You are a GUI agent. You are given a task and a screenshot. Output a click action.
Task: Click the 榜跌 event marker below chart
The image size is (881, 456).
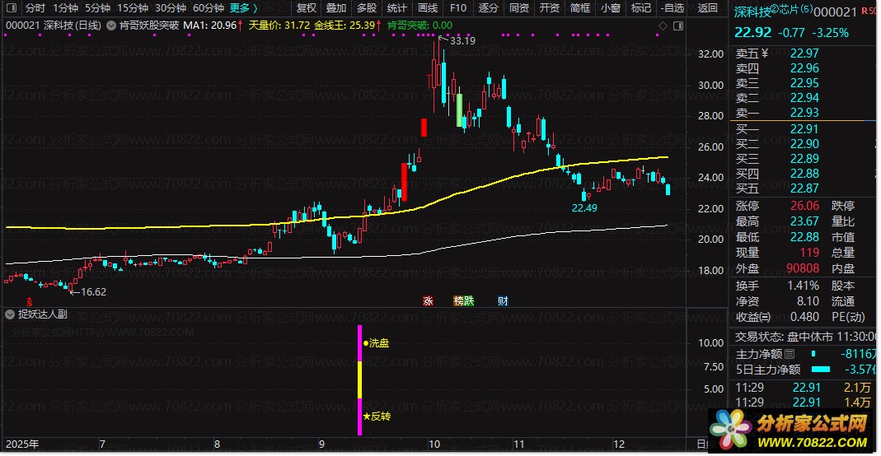[464, 301]
